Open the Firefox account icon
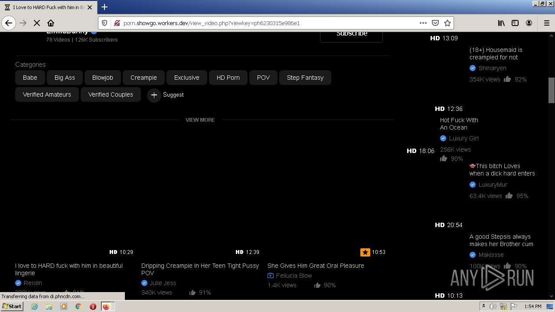Image resolution: width=555 pixels, height=312 pixels. pyautogui.click(x=529, y=23)
